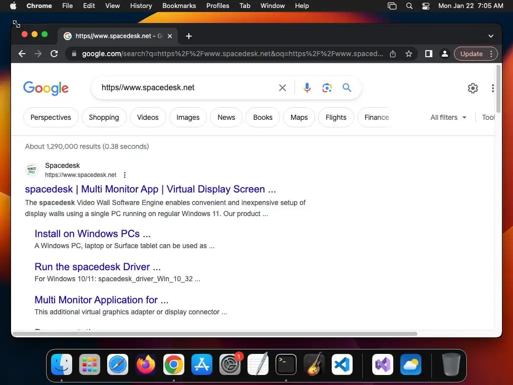Open Terminal from the dock
The height and width of the screenshot is (385, 513).
point(286,364)
